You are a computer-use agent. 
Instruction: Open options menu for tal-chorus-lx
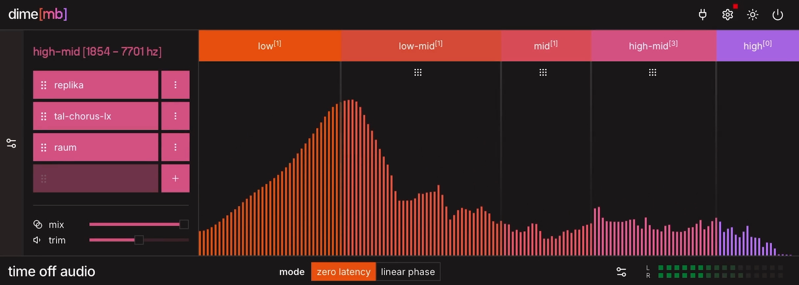coord(175,116)
